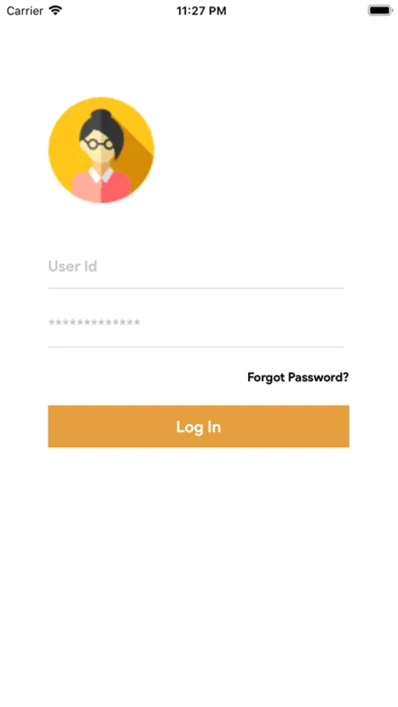
Task: Click the asterisk placeholder characters
Action: click(x=94, y=322)
